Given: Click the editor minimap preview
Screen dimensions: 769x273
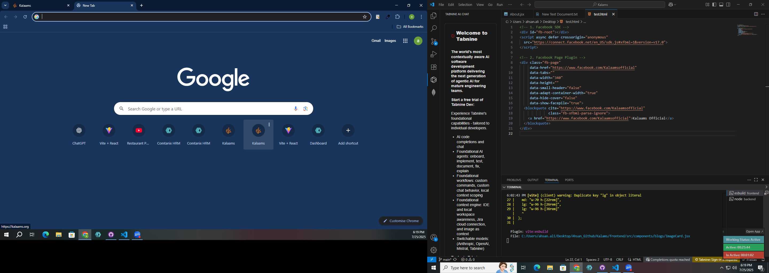Looking at the screenshot, I should (x=747, y=30).
